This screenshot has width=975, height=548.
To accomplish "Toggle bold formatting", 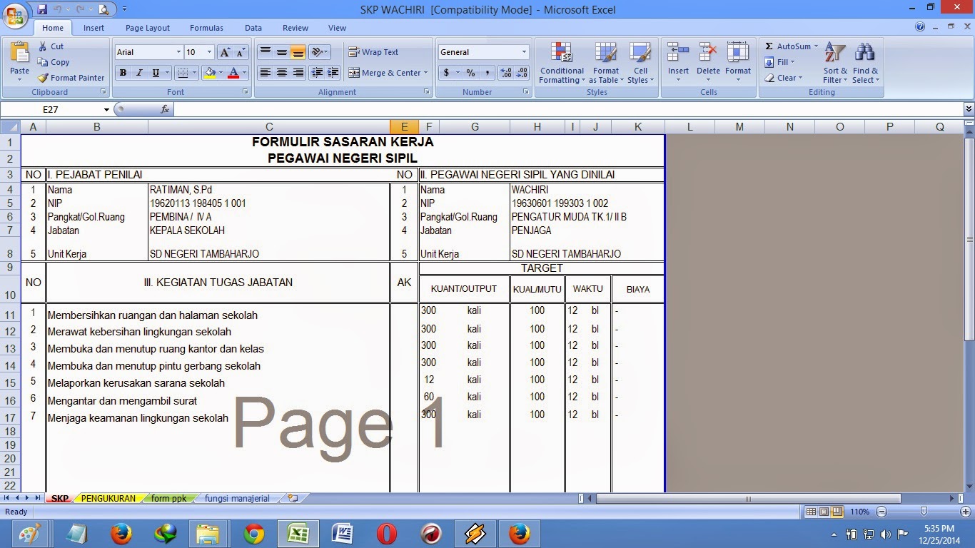I will point(122,73).
